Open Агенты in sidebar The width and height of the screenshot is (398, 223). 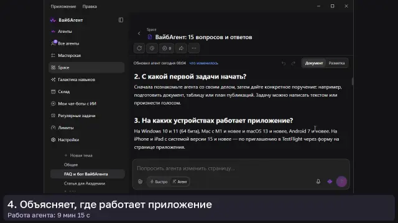tap(65, 32)
